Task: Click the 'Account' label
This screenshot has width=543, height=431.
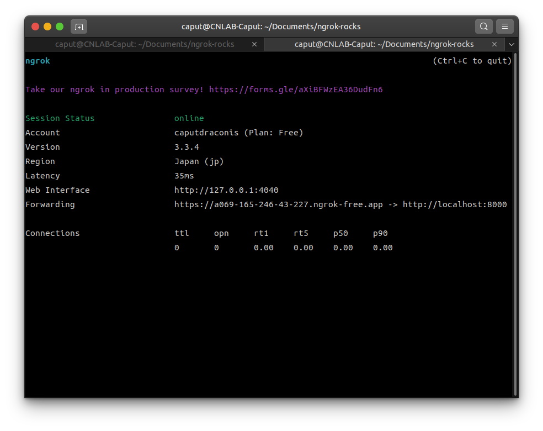Action: (42, 133)
